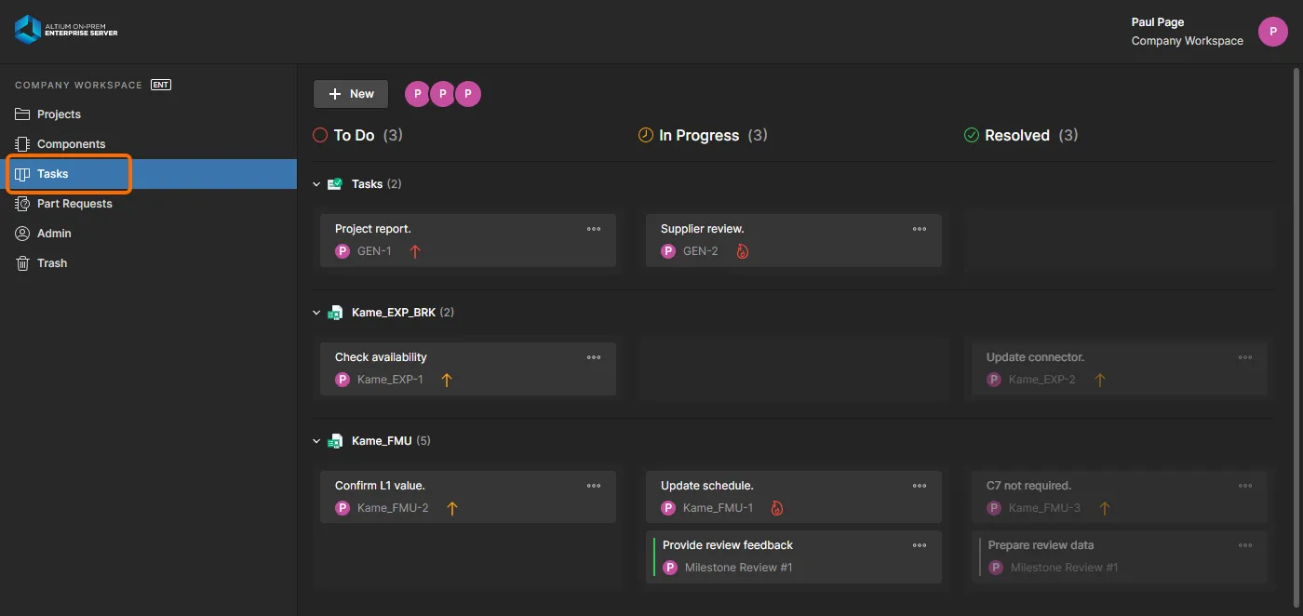Collapse the Kame_FMU group section
The width and height of the screenshot is (1303, 616).
[316, 441]
